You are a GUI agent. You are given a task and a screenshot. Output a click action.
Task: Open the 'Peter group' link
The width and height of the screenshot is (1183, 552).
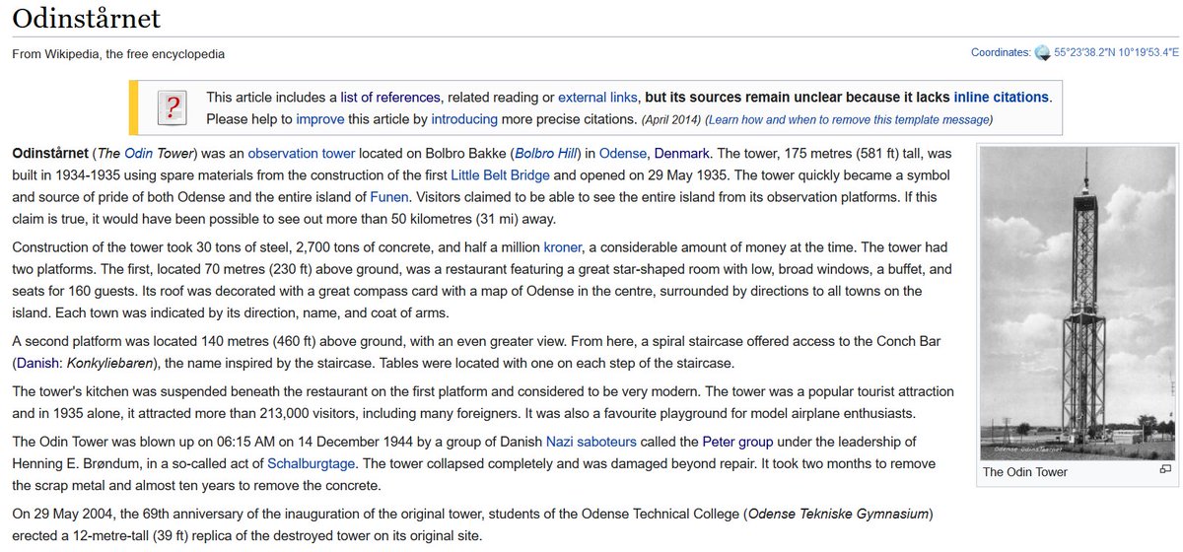click(x=737, y=442)
